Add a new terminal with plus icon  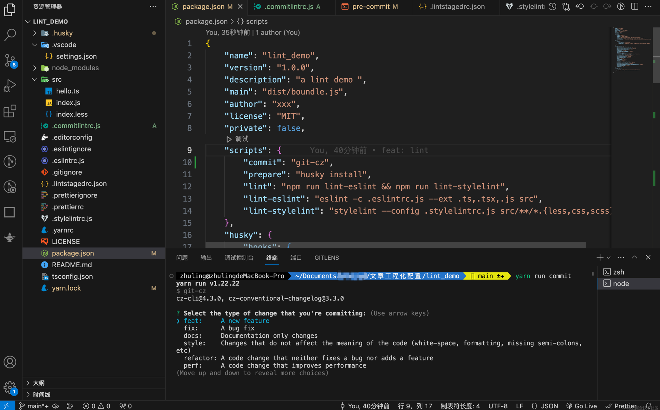(x=599, y=257)
